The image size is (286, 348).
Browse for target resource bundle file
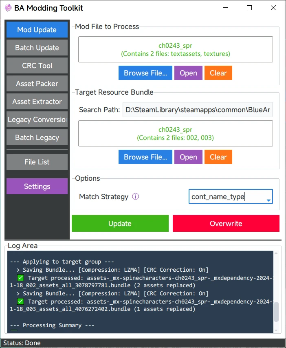[145, 157]
